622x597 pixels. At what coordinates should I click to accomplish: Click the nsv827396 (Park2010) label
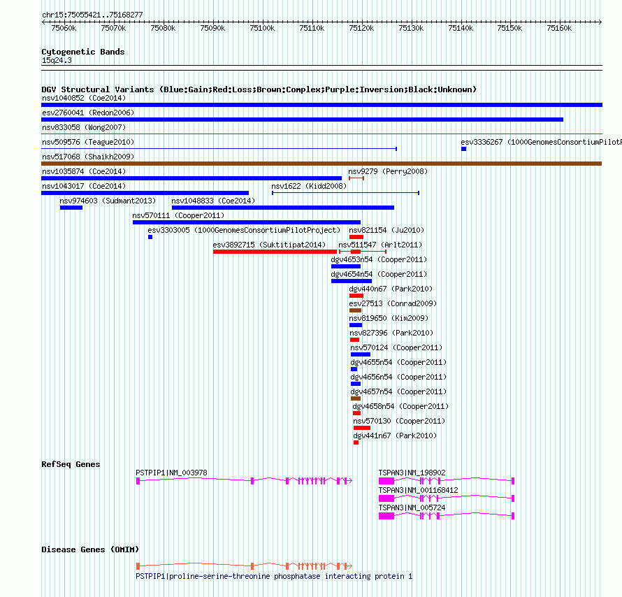[391, 333]
